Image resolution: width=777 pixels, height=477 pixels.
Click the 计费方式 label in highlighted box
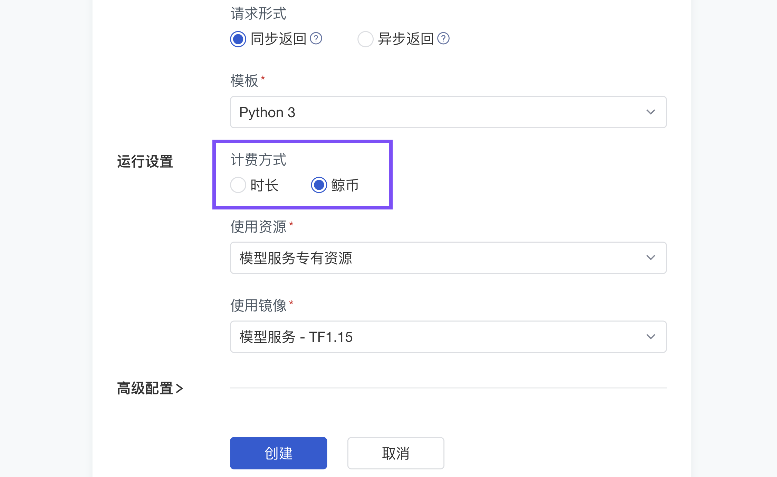(x=258, y=160)
